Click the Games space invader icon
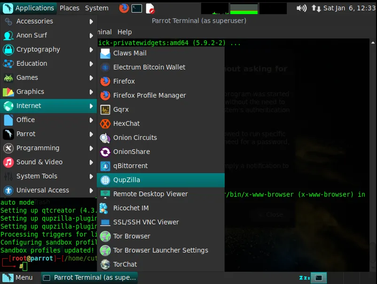 click(x=8, y=78)
